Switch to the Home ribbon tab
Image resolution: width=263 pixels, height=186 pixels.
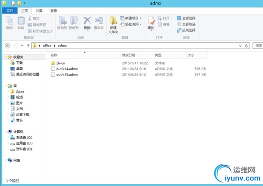pos(25,11)
